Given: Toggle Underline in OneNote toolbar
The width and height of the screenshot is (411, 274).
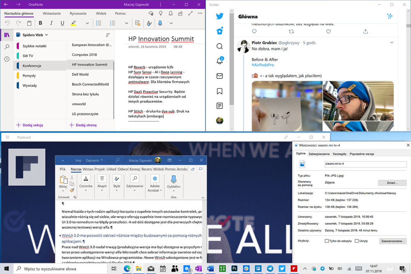Looking at the screenshot, I should click(62, 23).
